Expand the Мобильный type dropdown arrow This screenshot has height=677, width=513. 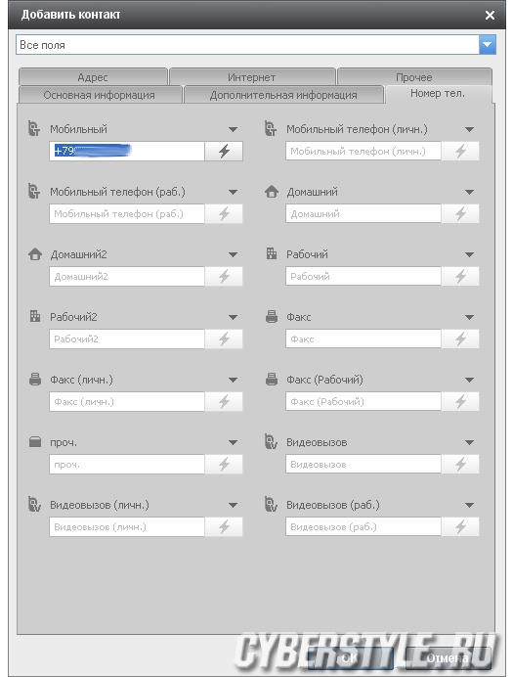pos(233,129)
